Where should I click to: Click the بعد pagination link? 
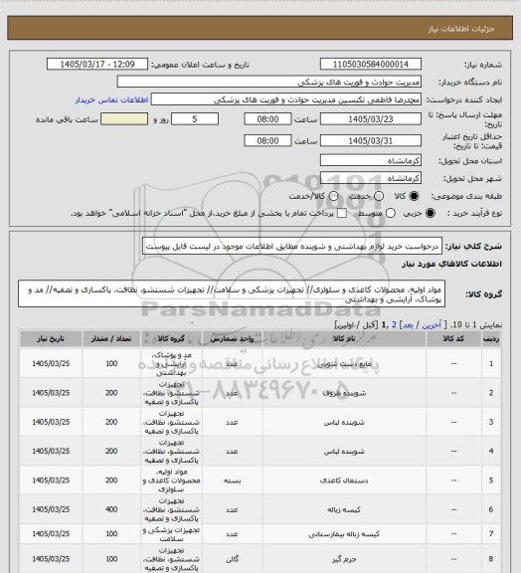[x=408, y=325]
